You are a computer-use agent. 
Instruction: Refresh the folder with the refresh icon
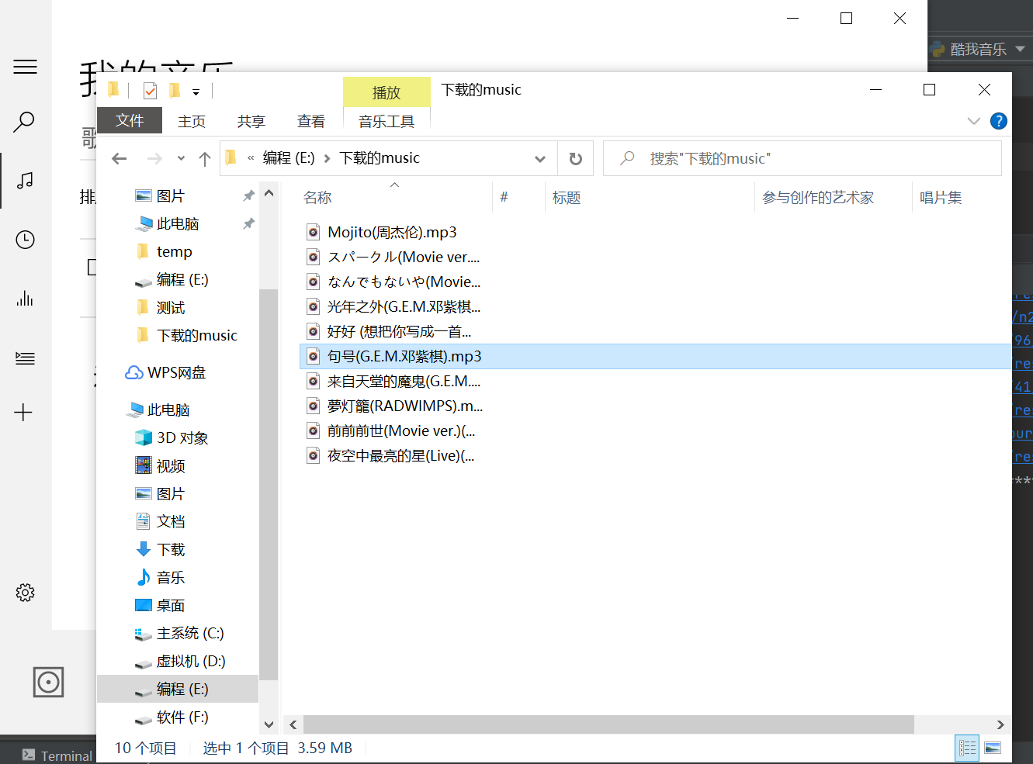coord(576,157)
